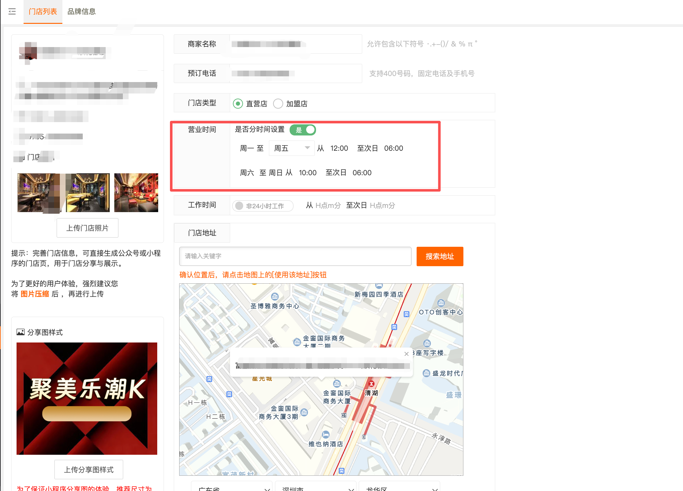This screenshot has height=491, width=683.
Task: Click the image icon beside 分享图样式
Action: [20, 332]
